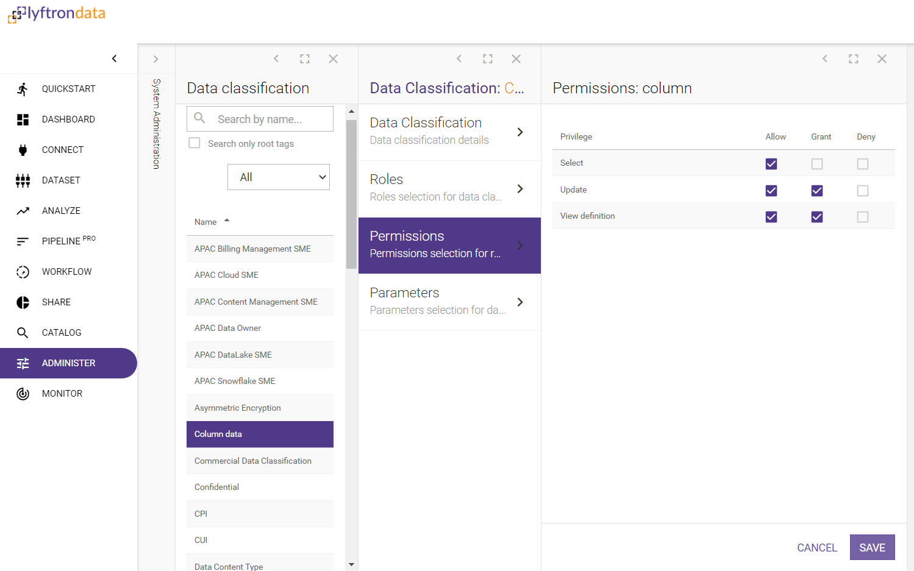The height and width of the screenshot is (571, 914).
Task: Expand the Roles section chevron
Action: pyautogui.click(x=520, y=189)
